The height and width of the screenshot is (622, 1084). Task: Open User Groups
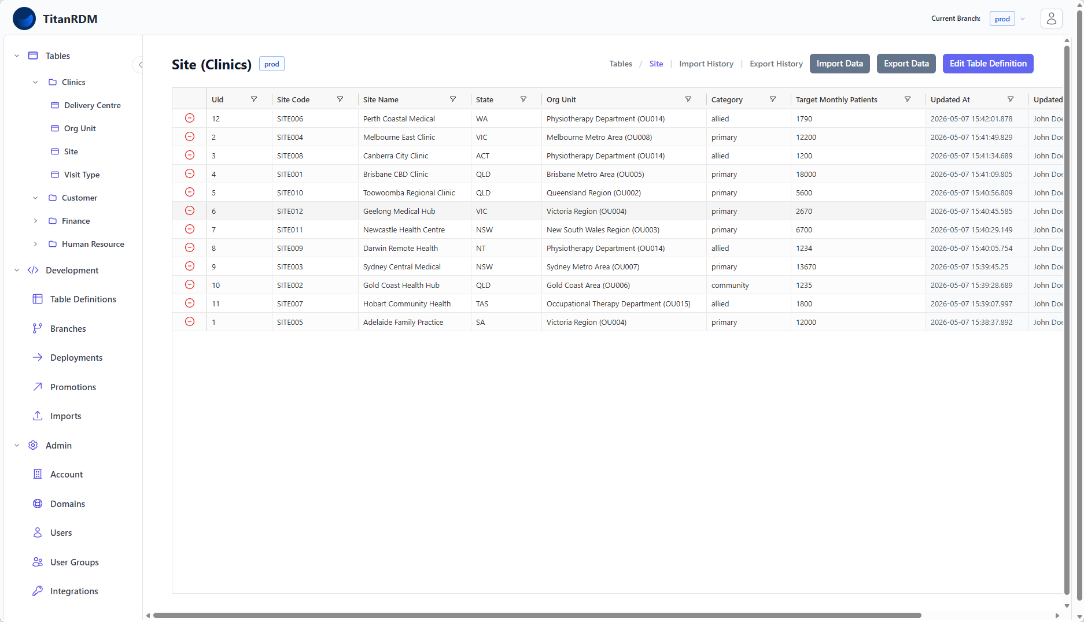point(66,562)
